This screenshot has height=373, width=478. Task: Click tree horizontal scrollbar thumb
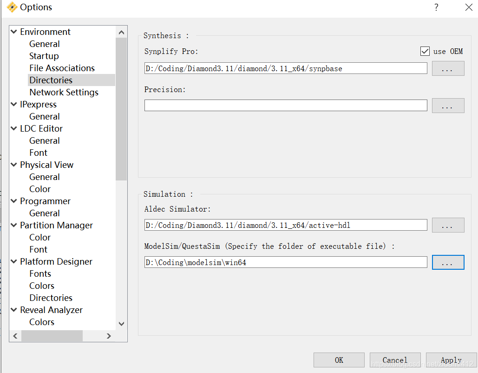point(52,336)
